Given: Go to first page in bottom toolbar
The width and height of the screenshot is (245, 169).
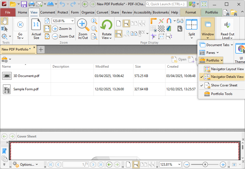Looking at the screenshot, I should (x=51, y=165).
